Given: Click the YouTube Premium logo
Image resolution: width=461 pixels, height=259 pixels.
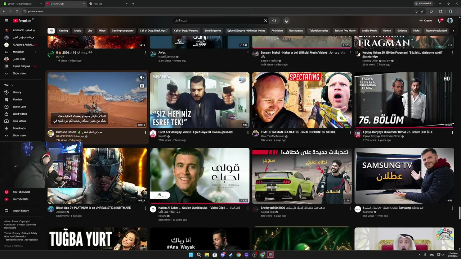Looking at the screenshot, I should coord(23,21).
